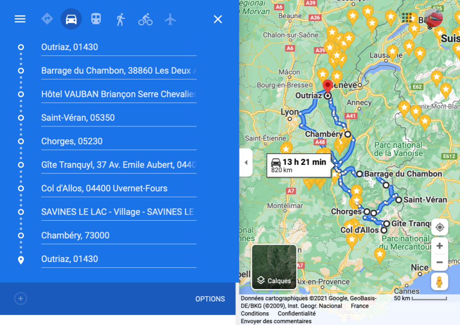Open route OPTIONS
This screenshot has height=325, width=460.
coord(210,299)
